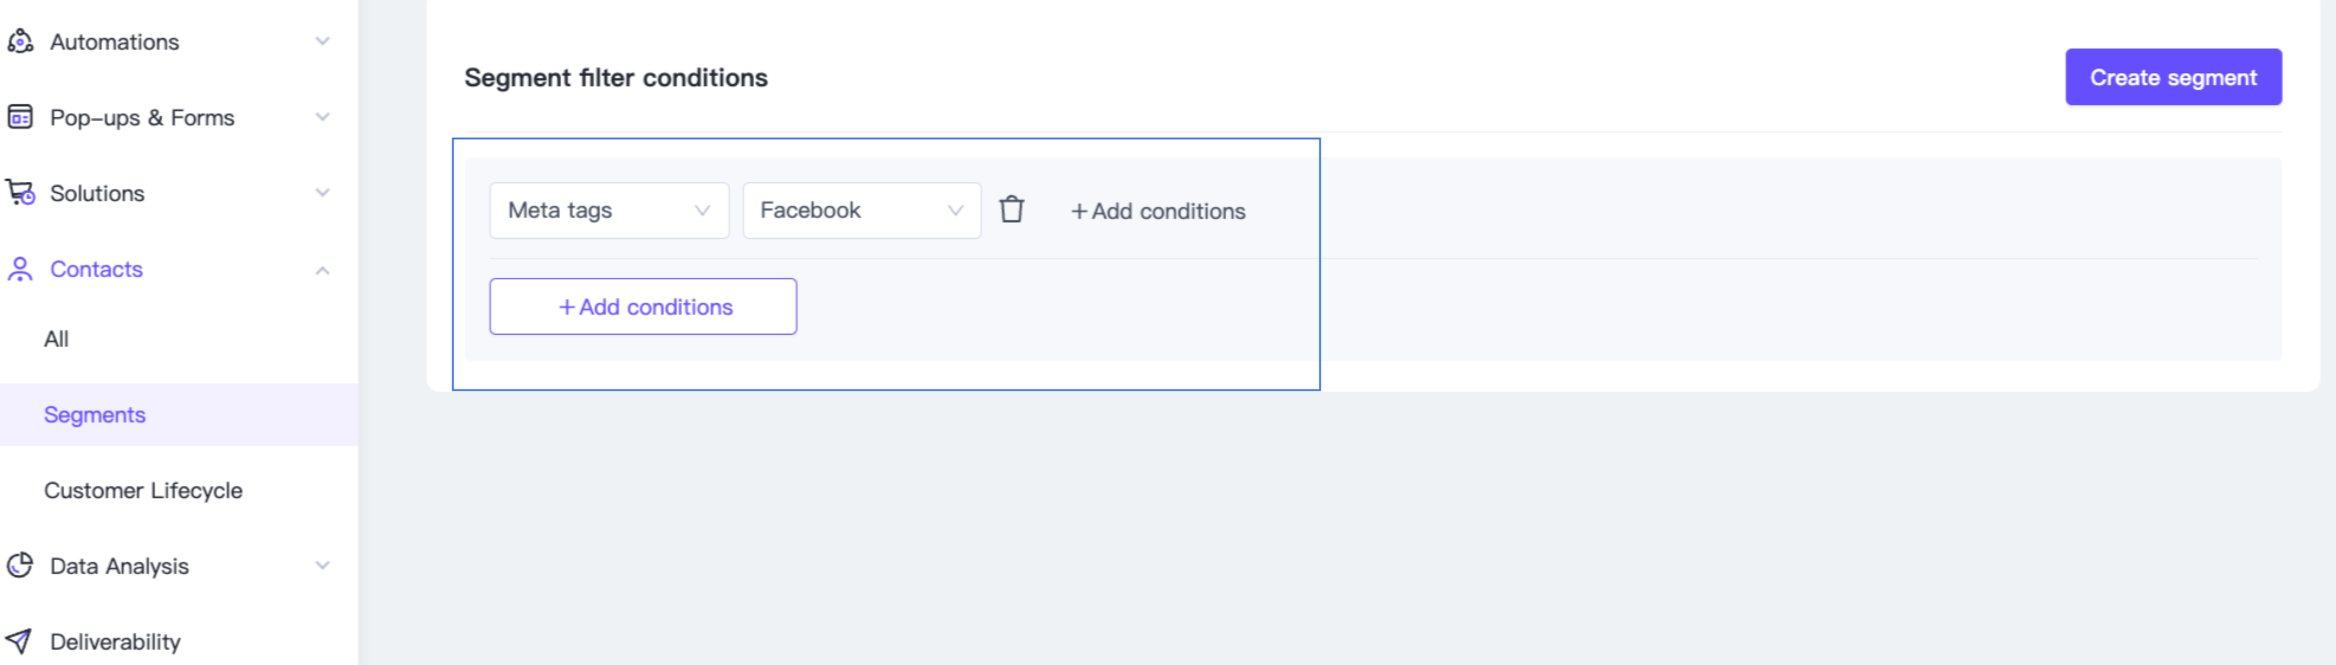Collapse the Contacts section chevron
Image resolution: width=2336 pixels, height=665 pixels.
click(x=322, y=270)
